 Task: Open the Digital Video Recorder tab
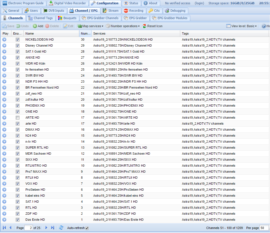click(x=67, y=3)
